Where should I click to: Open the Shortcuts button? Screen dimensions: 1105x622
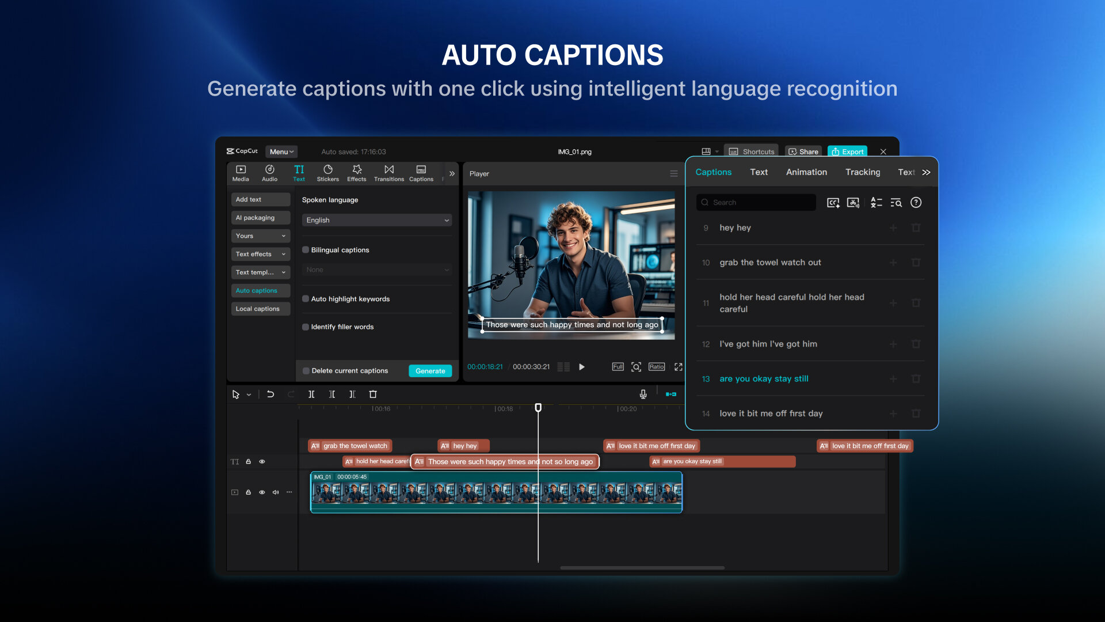click(752, 151)
